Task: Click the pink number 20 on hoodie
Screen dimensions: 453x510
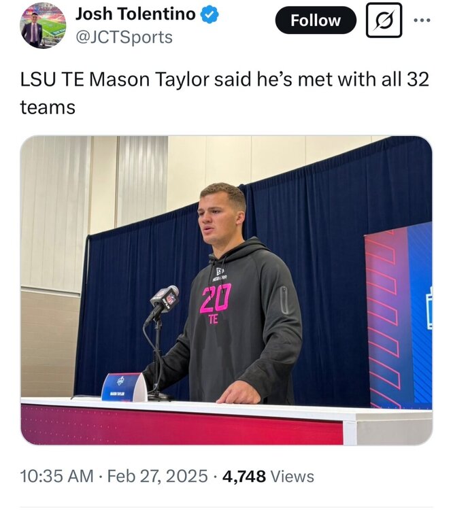Action: [215, 298]
